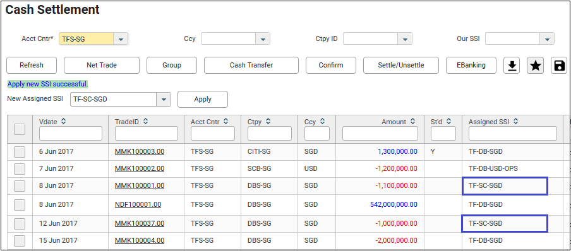Open trade link MMK100002.00
The height and width of the screenshot is (251, 571).
click(x=140, y=169)
